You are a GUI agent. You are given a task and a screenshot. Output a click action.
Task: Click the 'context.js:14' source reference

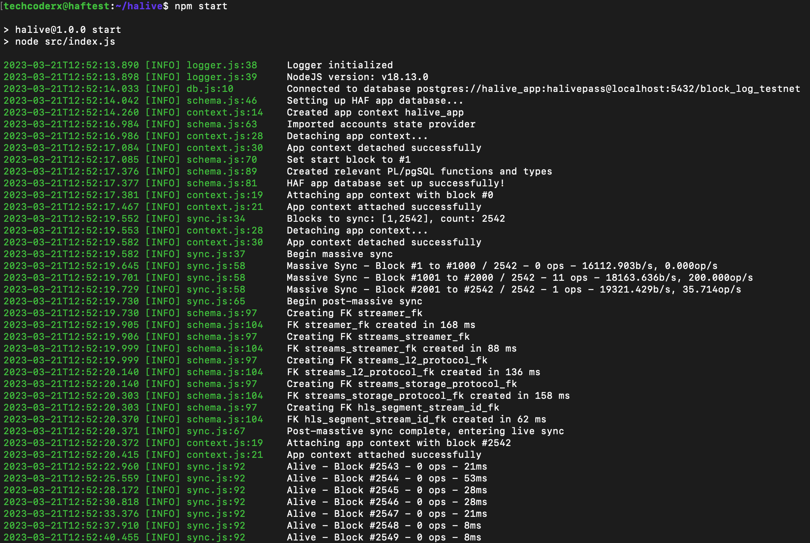click(225, 113)
